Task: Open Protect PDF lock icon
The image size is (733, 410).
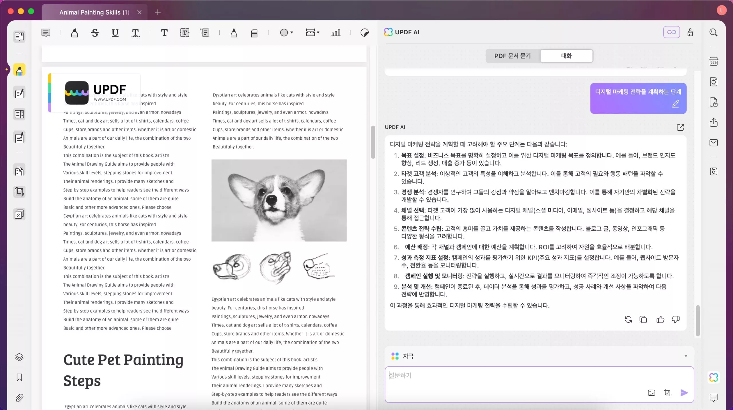Action: (713, 102)
